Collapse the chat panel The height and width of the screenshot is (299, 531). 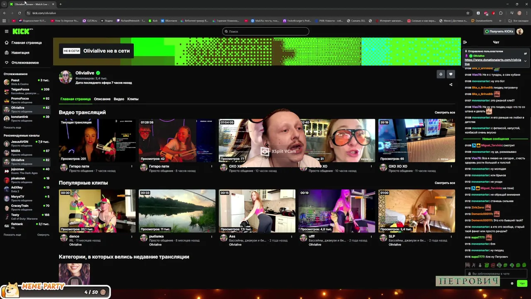coord(465,42)
